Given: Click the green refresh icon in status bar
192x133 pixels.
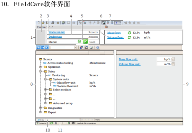Looking at the screenshot, I should click(x=51, y=123).
